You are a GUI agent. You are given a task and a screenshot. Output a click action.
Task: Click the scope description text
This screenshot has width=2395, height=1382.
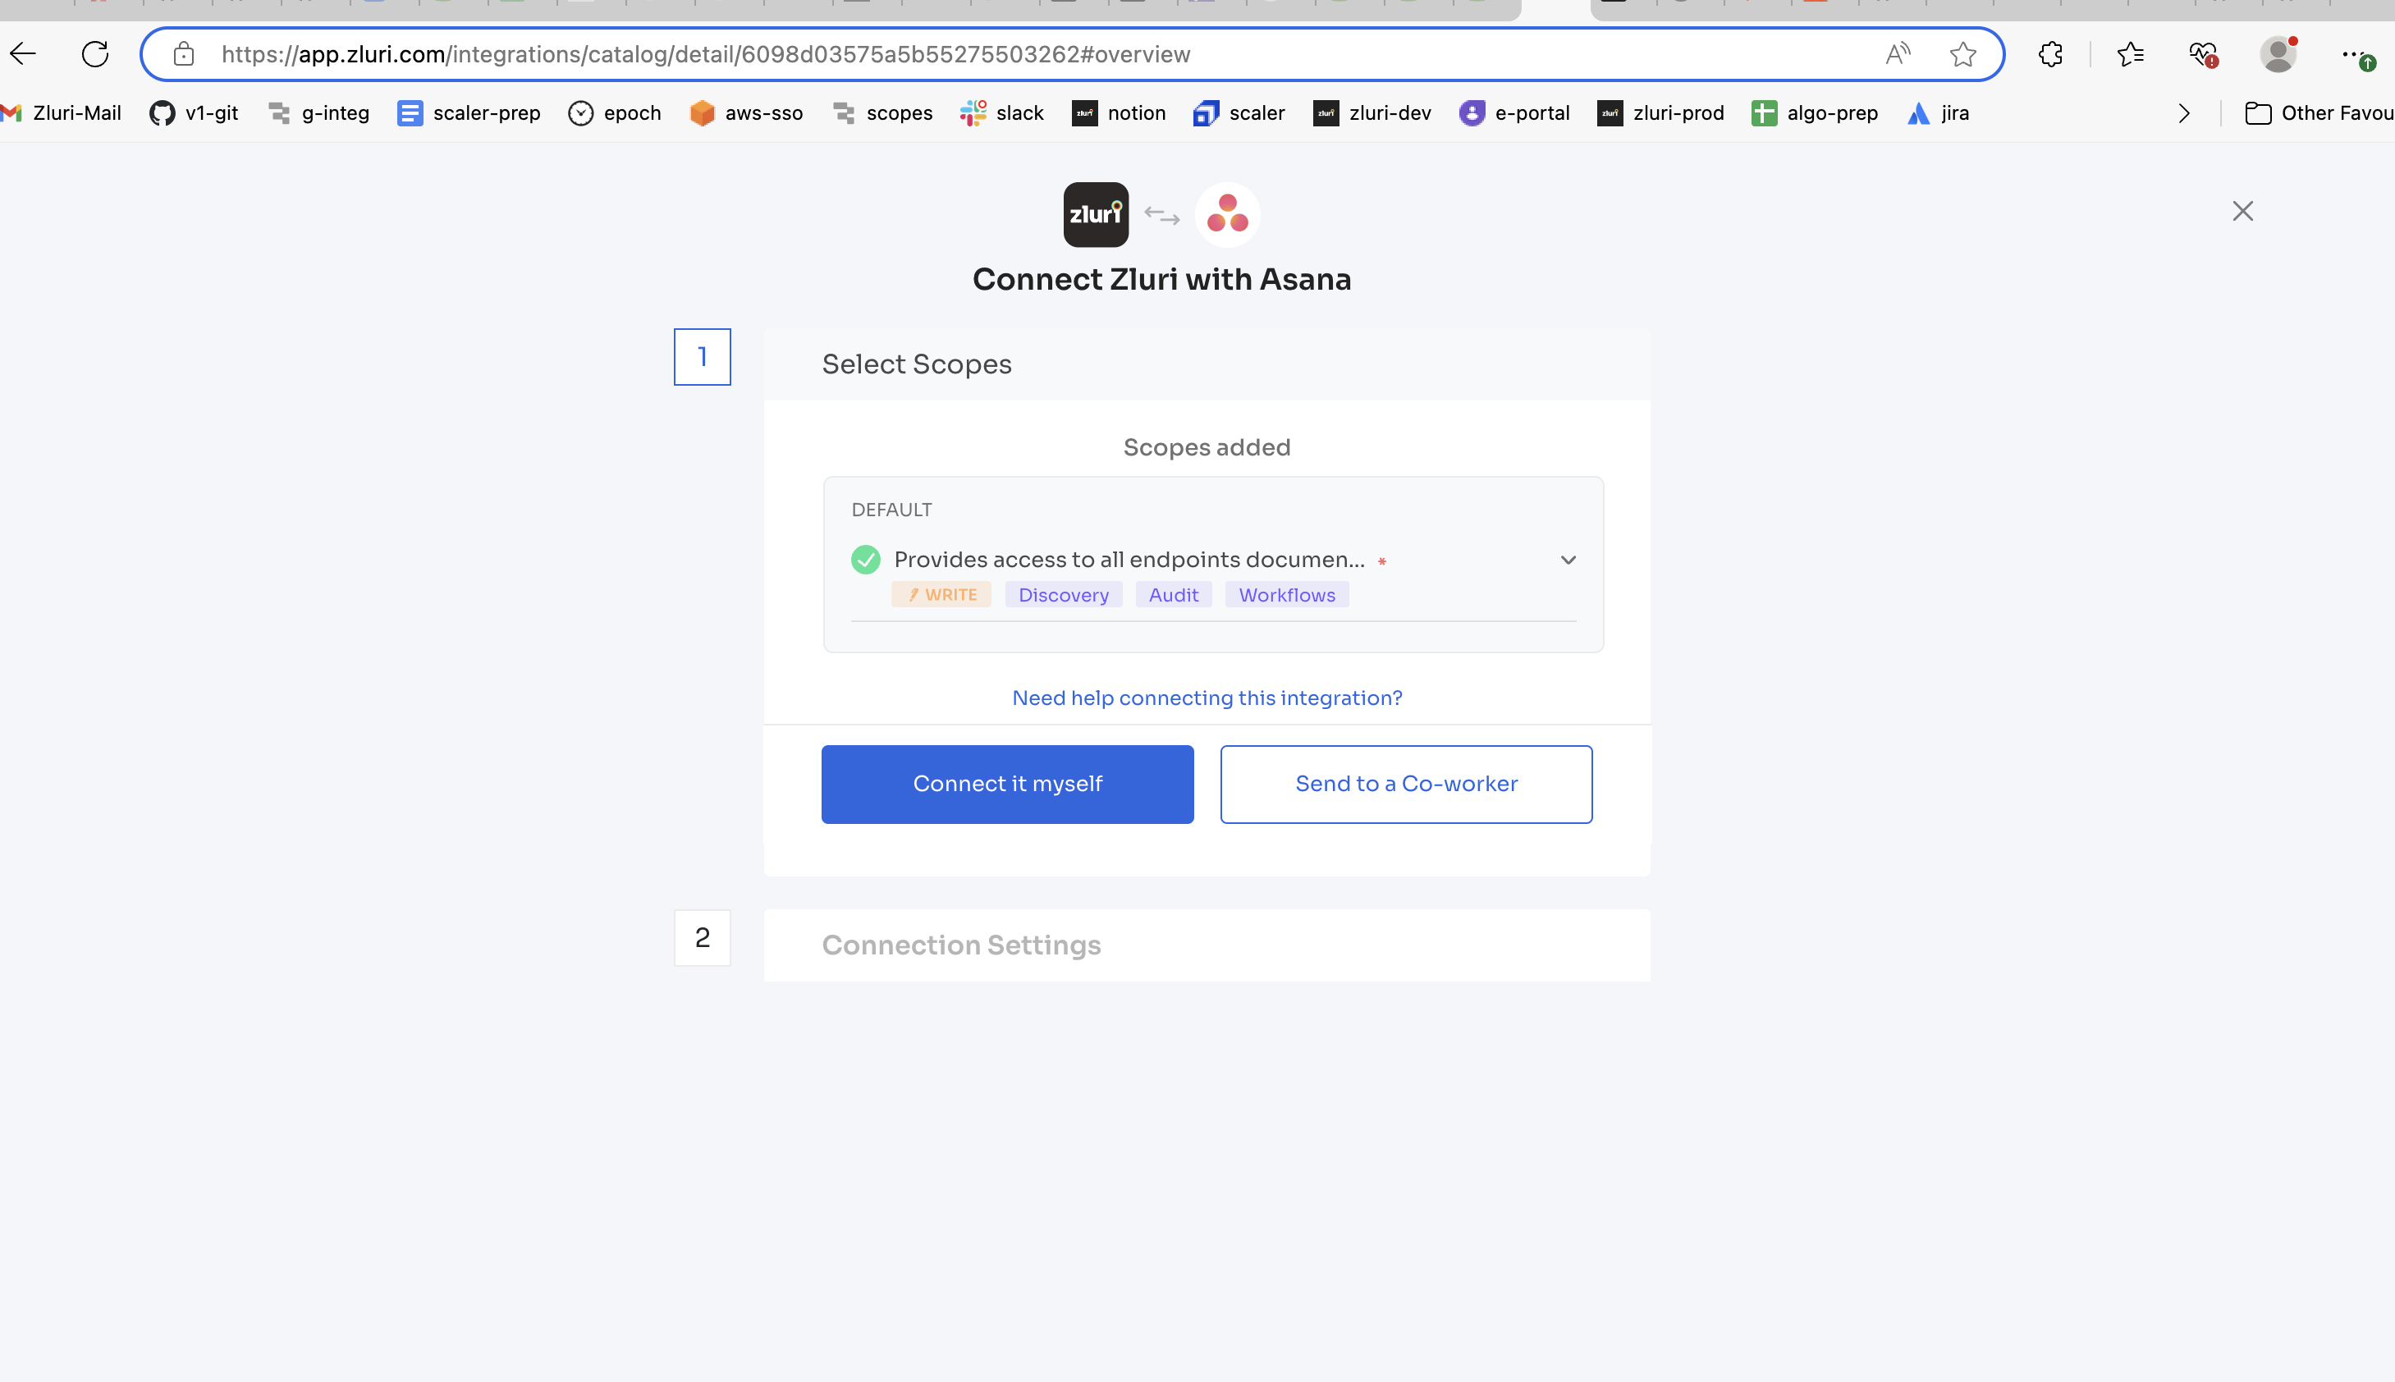point(1129,560)
